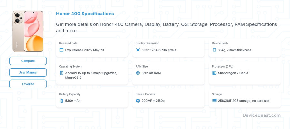Click the 'Processor (CPU)' label
This screenshot has height=129, width=290.
click(222, 67)
